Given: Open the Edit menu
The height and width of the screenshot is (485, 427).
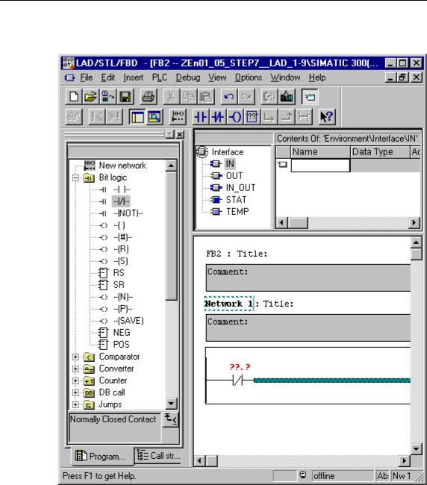Looking at the screenshot, I should click(108, 78).
